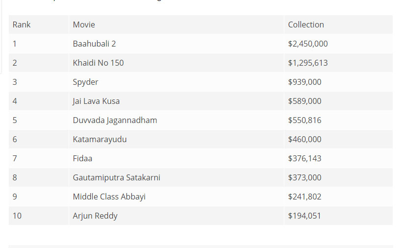Select the Baahubali 2 movie cell
The height and width of the screenshot is (248, 404).
click(176, 44)
